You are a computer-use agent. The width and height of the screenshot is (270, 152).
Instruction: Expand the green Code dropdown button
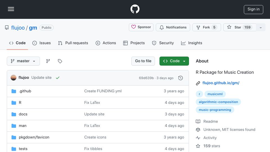pos(174,61)
